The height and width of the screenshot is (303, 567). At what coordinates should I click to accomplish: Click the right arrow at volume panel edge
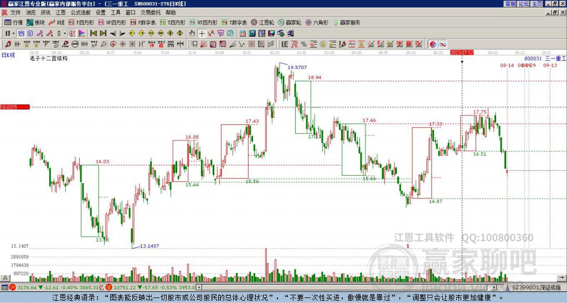pyautogui.click(x=563, y=278)
